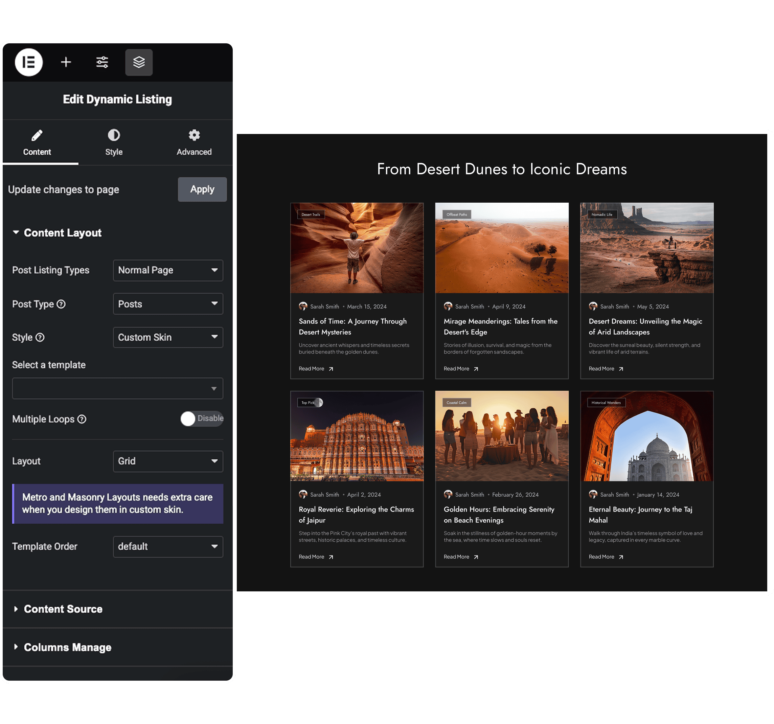The width and height of the screenshot is (774, 724).
Task: Click the Multiple Loops help icon
Action: click(82, 420)
